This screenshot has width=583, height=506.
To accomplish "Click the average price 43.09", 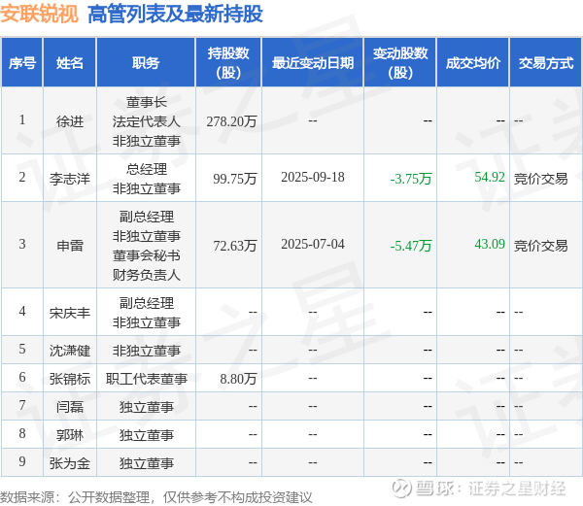I will pyautogui.click(x=490, y=244).
